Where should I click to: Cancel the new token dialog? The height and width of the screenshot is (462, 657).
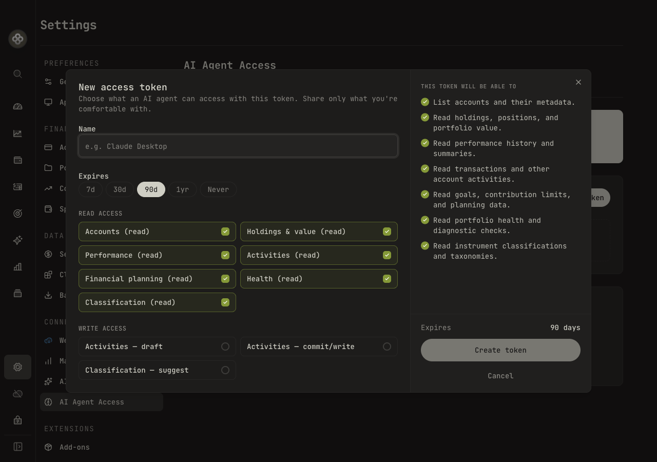point(500,376)
